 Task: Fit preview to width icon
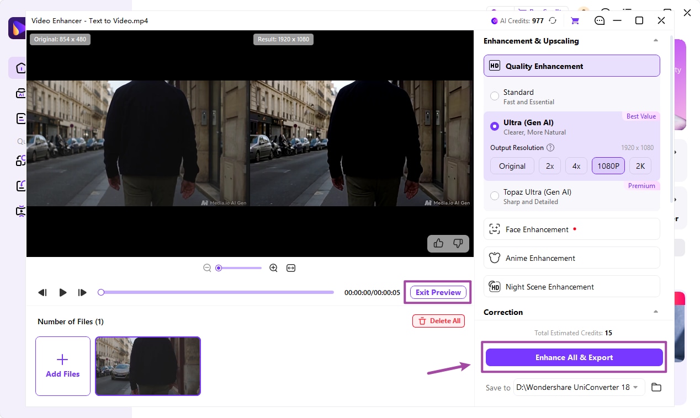click(x=291, y=268)
